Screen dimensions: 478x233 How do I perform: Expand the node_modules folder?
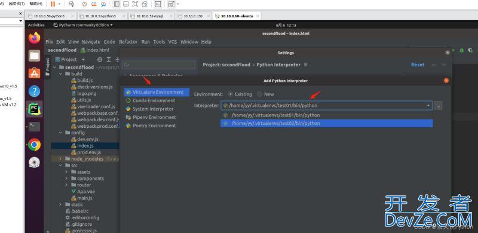coord(60,159)
